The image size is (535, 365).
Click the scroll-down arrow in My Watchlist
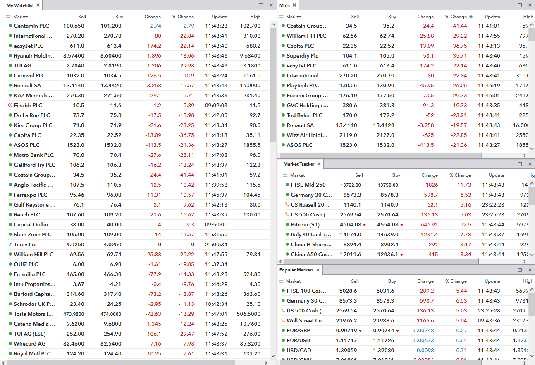[272, 355]
